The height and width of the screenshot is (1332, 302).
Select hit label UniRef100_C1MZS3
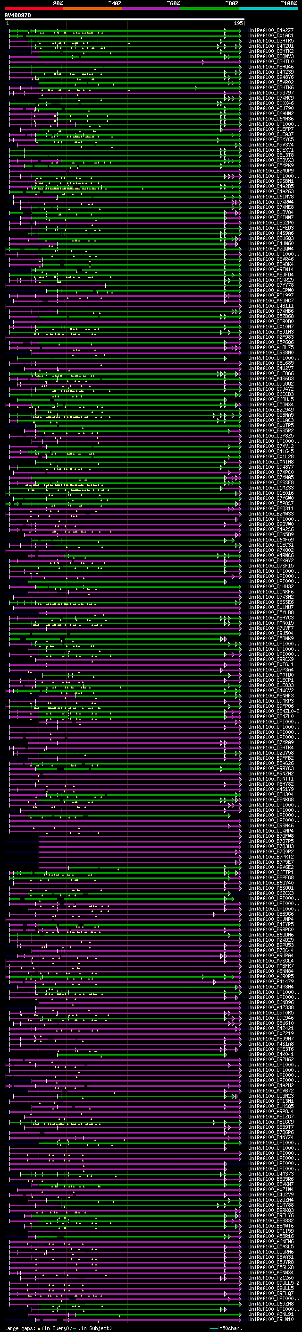271,488
